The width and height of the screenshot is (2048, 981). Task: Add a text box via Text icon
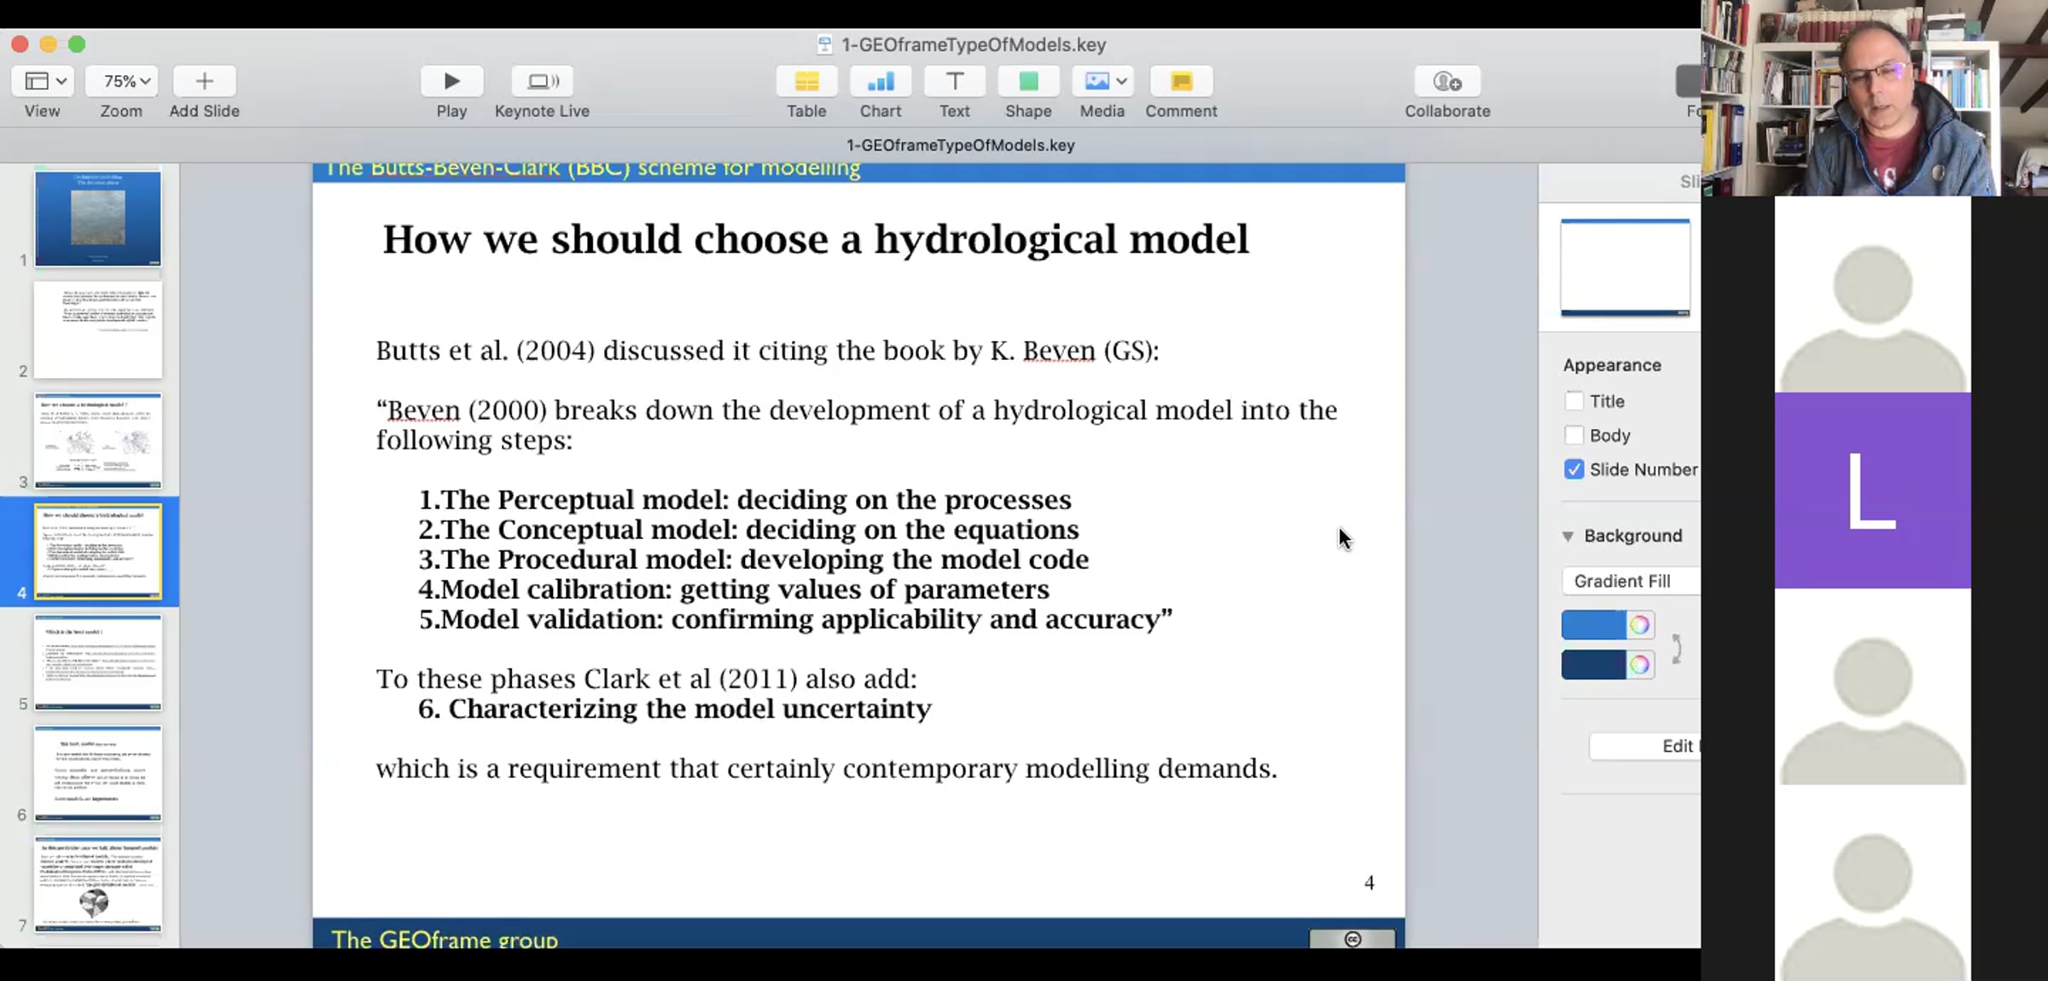point(954,81)
